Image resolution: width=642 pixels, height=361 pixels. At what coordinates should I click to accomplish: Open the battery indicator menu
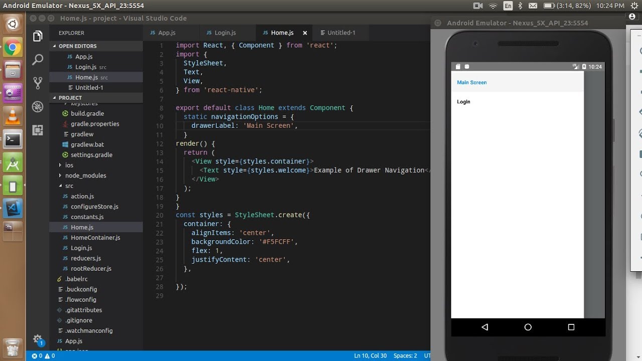coord(568,6)
